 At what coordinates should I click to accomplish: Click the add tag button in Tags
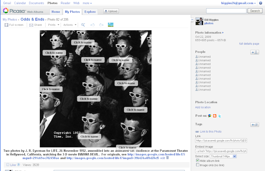tap(255, 125)
